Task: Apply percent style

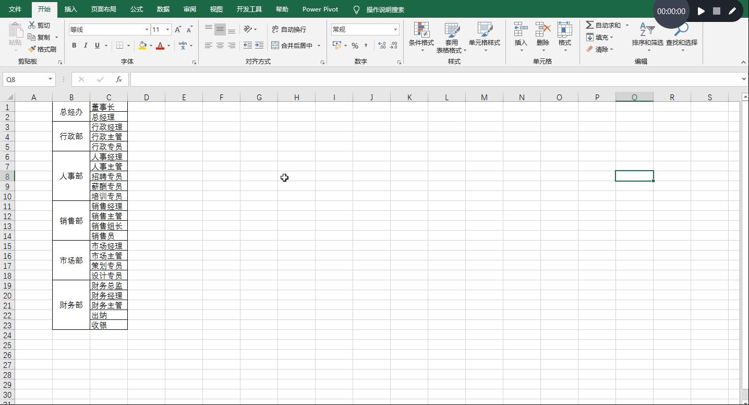Action: point(355,45)
